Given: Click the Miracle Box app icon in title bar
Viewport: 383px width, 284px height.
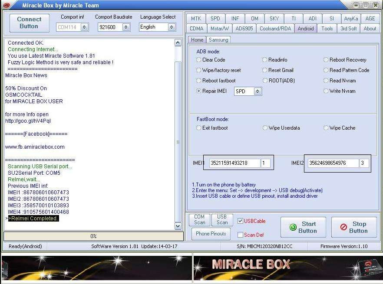Looking at the screenshot, I should tap(7, 5).
